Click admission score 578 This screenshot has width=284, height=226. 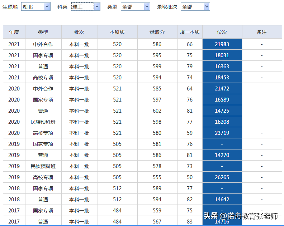click(x=157, y=166)
